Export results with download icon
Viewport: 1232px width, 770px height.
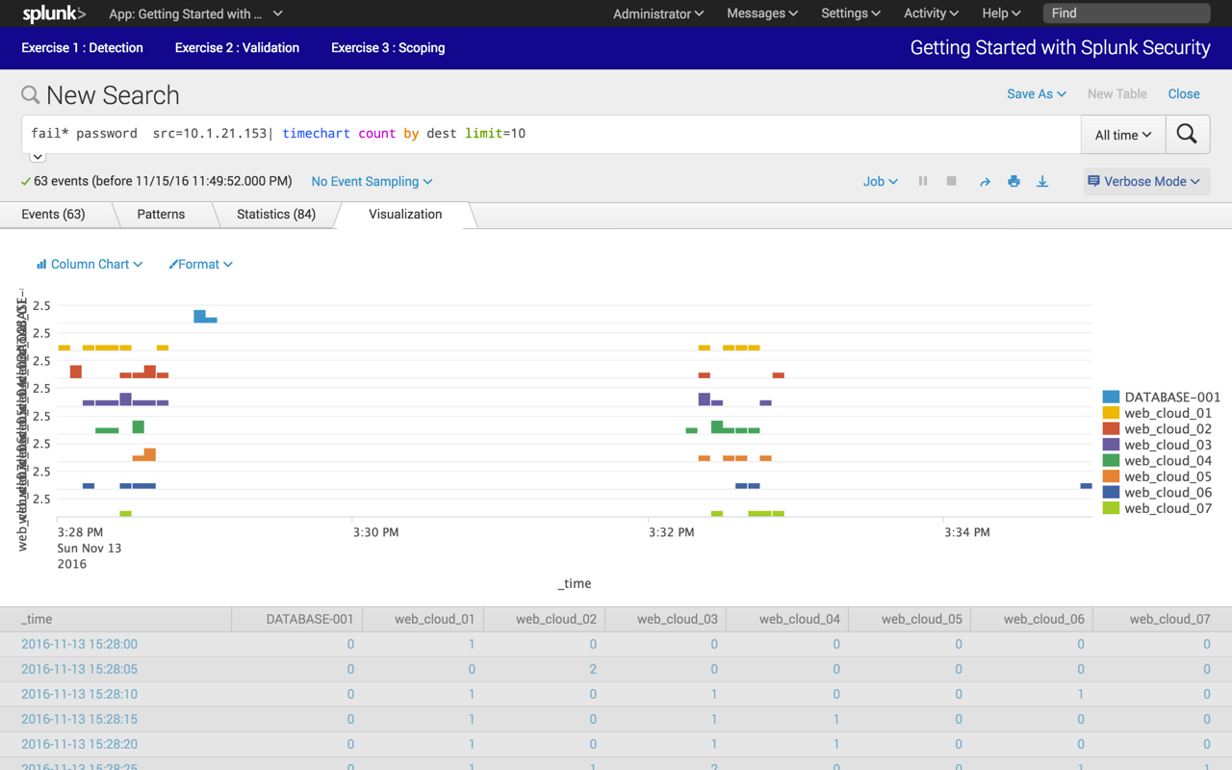[x=1042, y=181]
